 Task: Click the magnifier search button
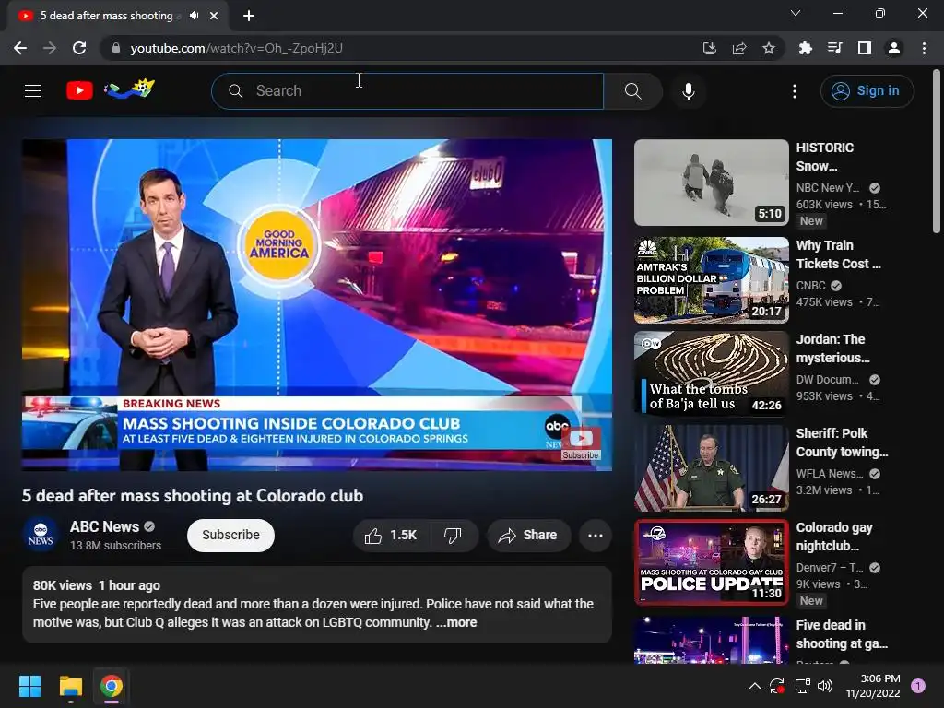(632, 91)
